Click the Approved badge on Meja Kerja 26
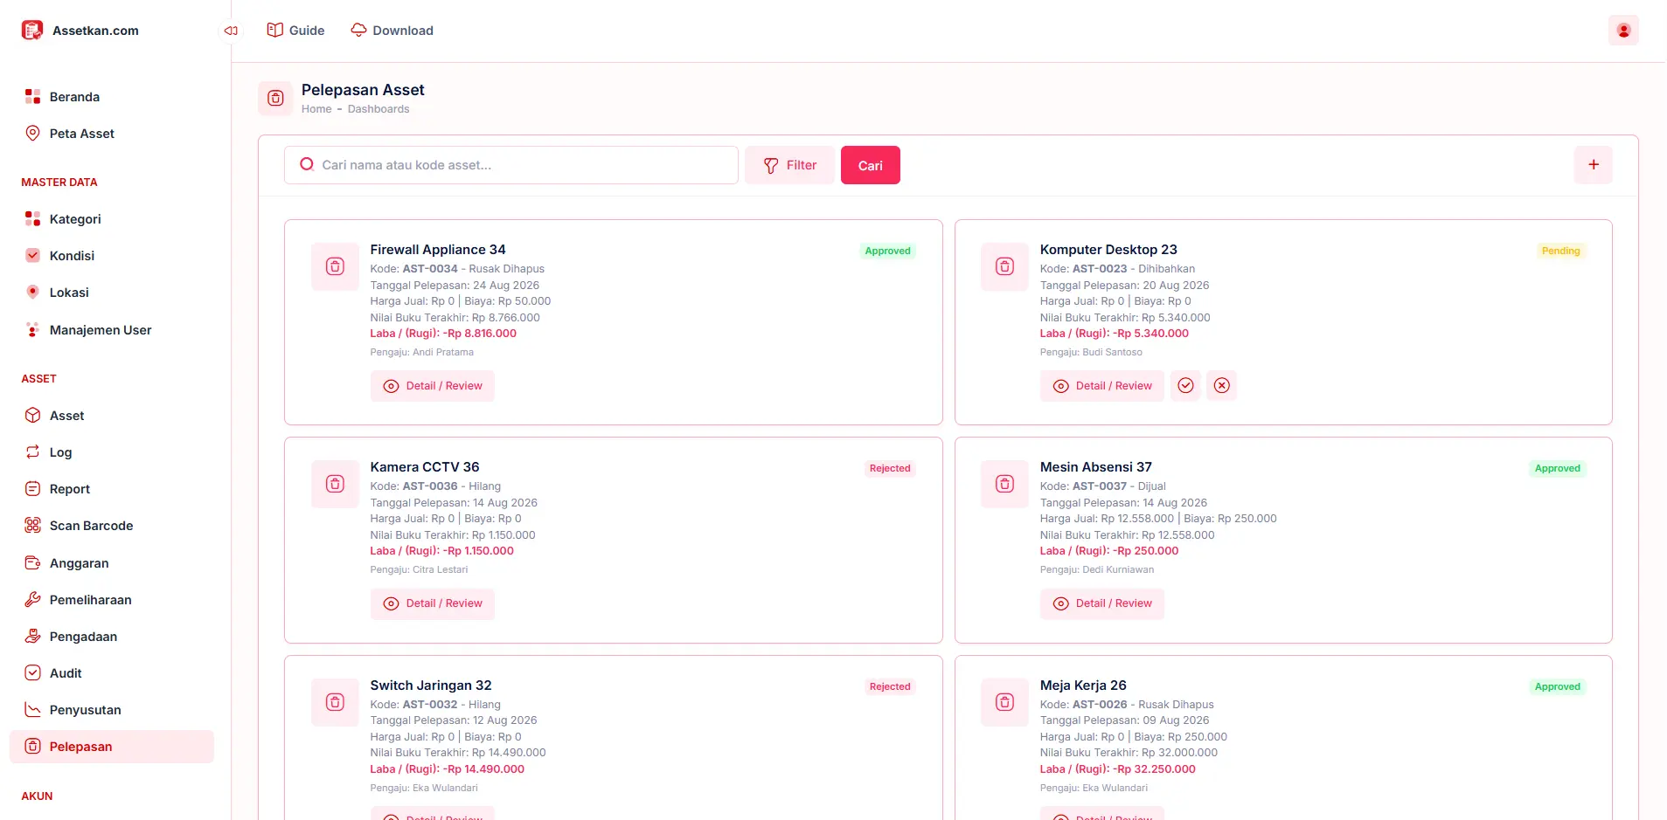The image size is (1667, 820). pyautogui.click(x=1558, y=686)
